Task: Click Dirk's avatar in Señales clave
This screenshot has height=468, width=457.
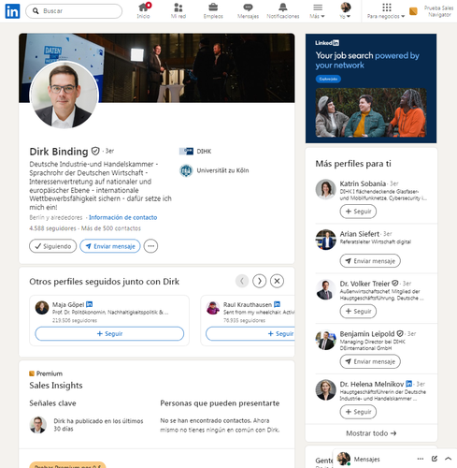Action: tap(38, 425)
